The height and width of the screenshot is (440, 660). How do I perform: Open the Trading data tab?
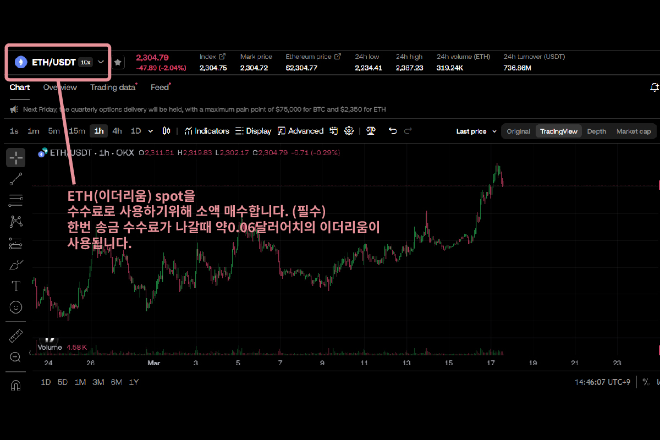(112, 87)
